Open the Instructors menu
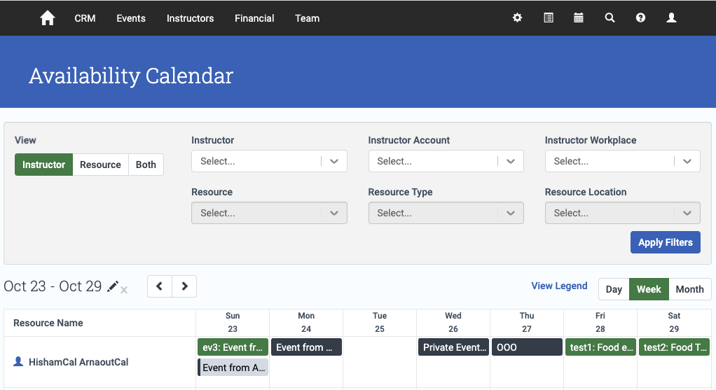The height and width of the screenshot is (390, 716). pyautogui.click(x=190, y=18)
